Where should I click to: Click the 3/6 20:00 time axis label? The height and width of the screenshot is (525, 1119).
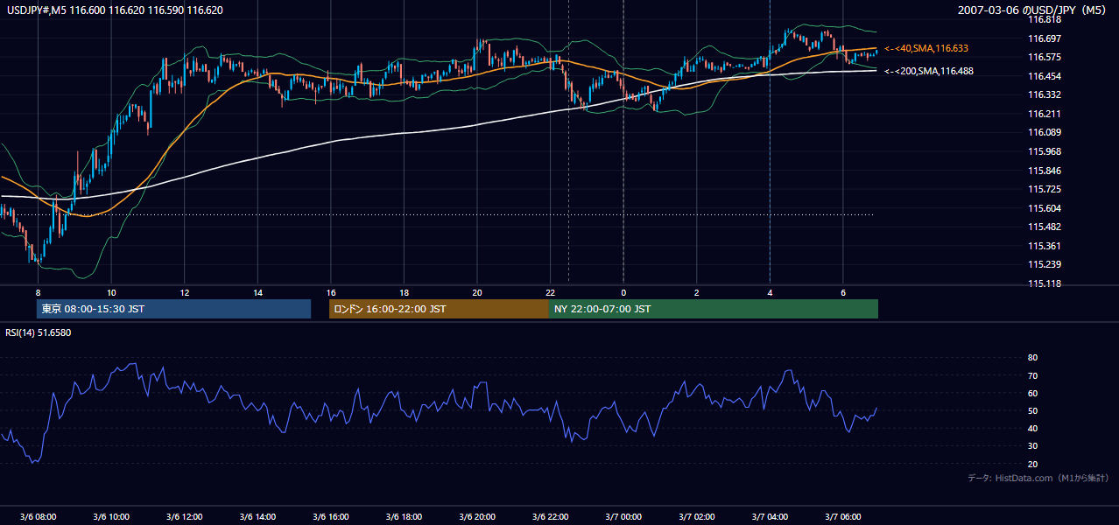click(477, 516)
